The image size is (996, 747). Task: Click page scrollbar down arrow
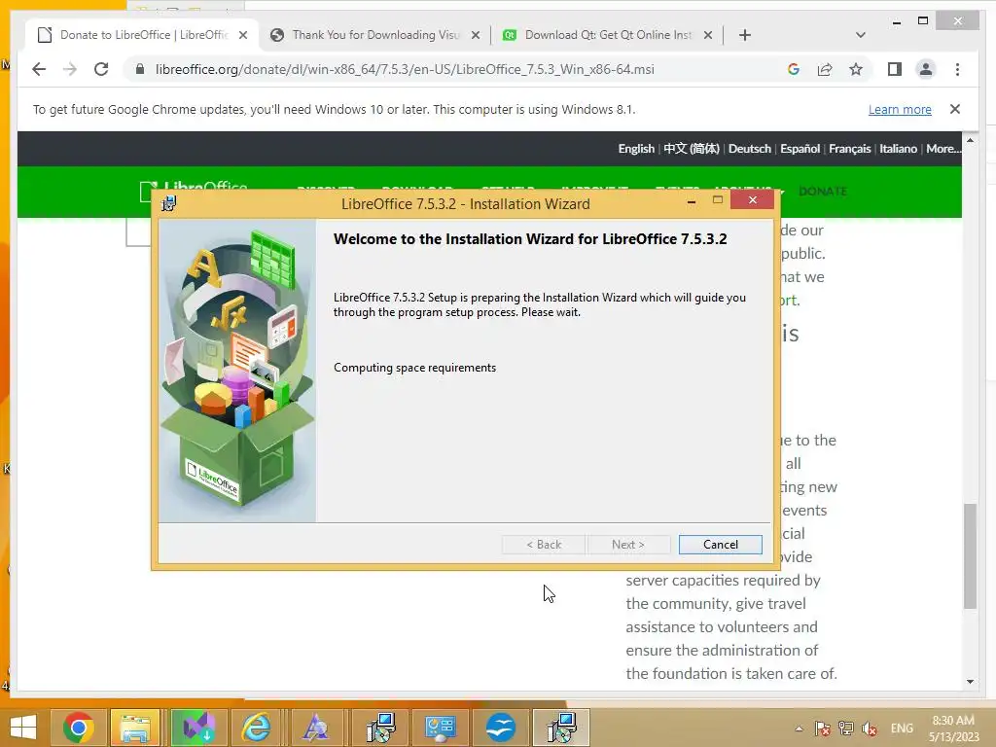click(x=970, y=682)
